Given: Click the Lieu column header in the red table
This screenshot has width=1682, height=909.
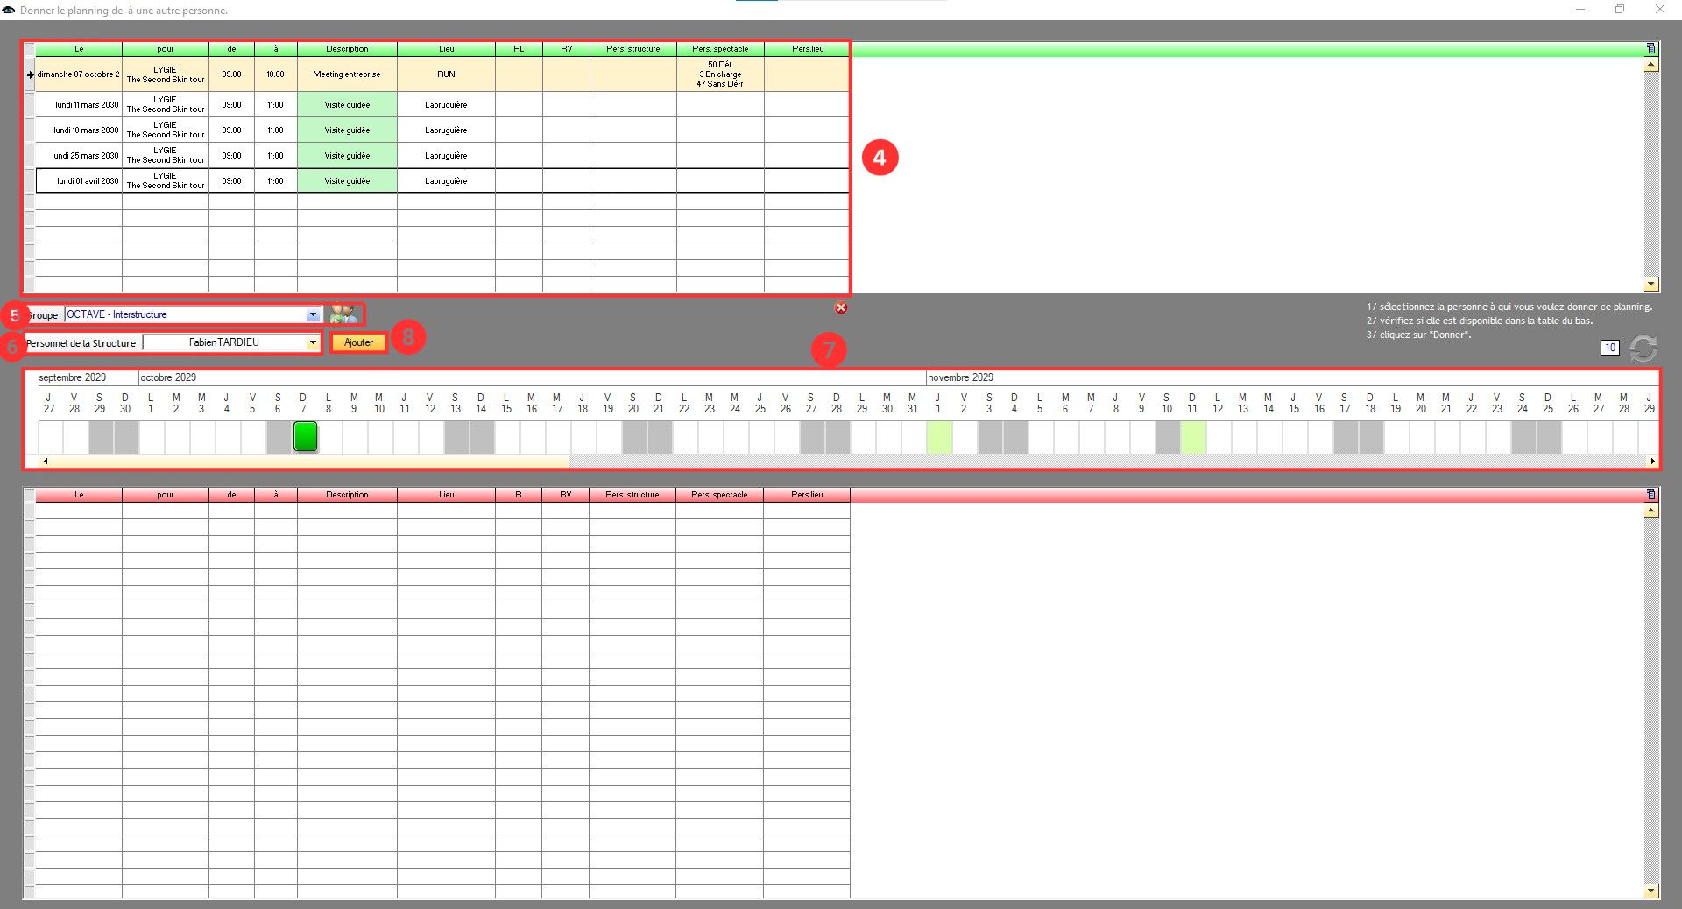Looking at the screenshot, I should (446, 495).
